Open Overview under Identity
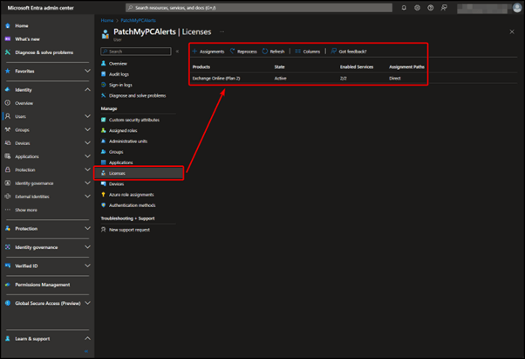This screenshot has width=525, height=359. pos(24,103)
